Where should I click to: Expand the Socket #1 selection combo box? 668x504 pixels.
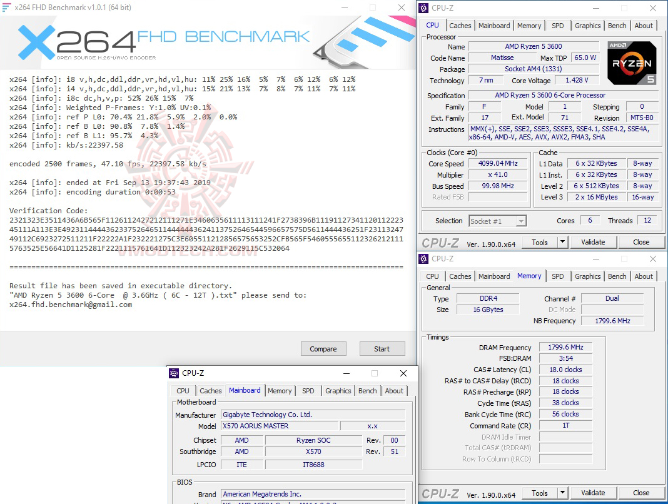498,221
